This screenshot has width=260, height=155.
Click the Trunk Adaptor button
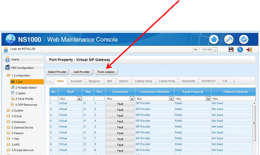[x=106, y=72]
